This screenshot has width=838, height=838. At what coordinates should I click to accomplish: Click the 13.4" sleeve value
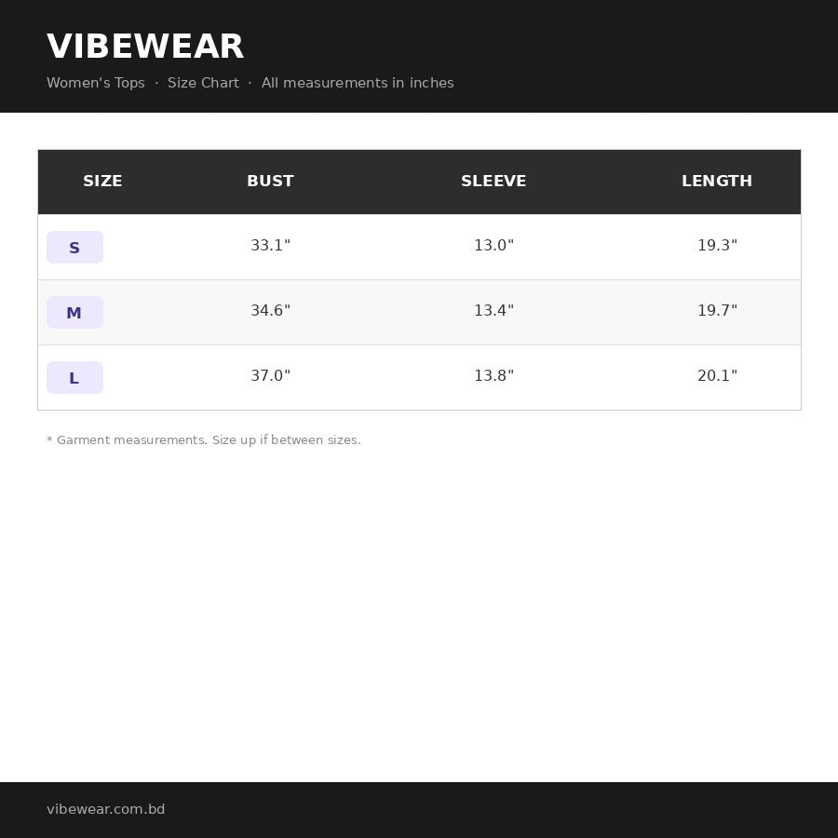(493, 310)
